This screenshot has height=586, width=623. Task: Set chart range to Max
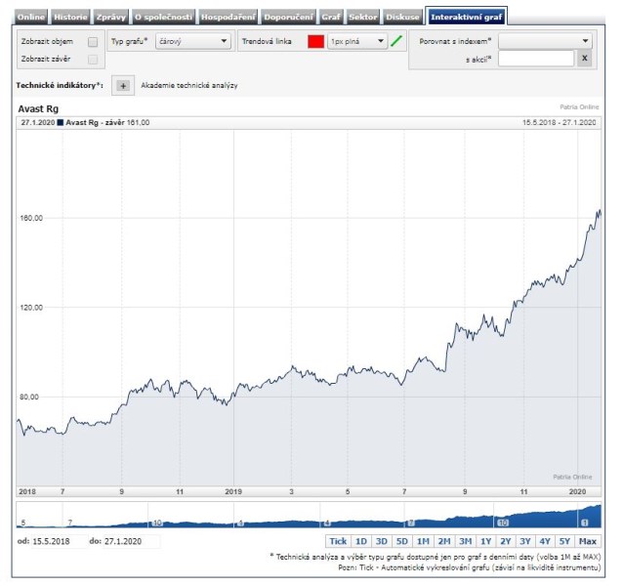click(588, 540)
